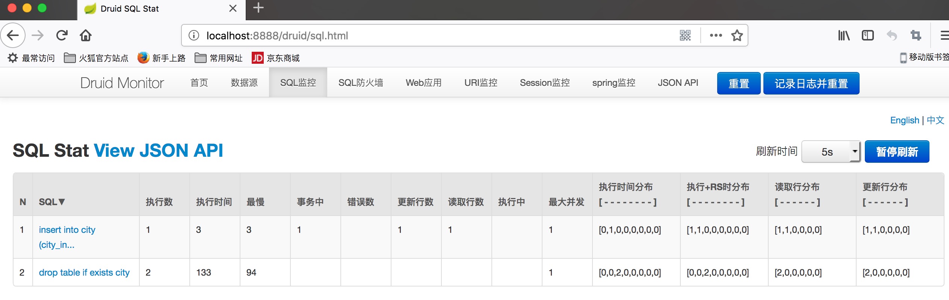Open the QR code icon in address bar

pyautogui.click(x=685, y=36)
